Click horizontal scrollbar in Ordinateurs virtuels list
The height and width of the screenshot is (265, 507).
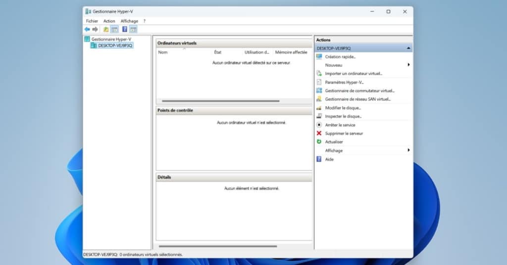point(220,101)
